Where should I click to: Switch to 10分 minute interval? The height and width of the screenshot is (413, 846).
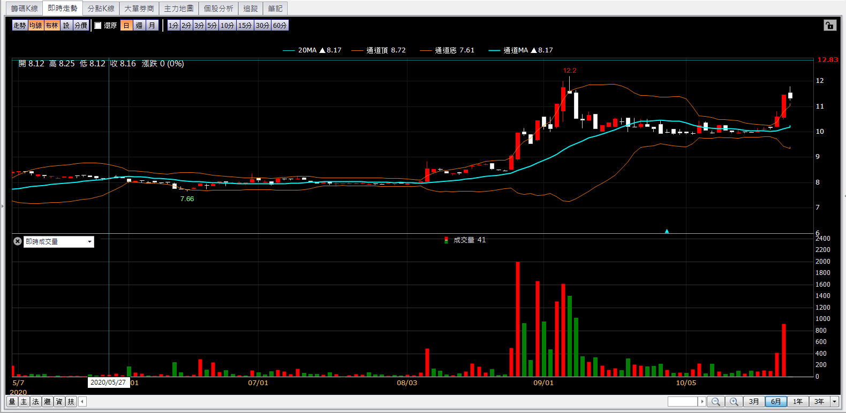(228, 25)
